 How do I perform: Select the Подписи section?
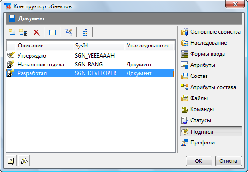211,131
